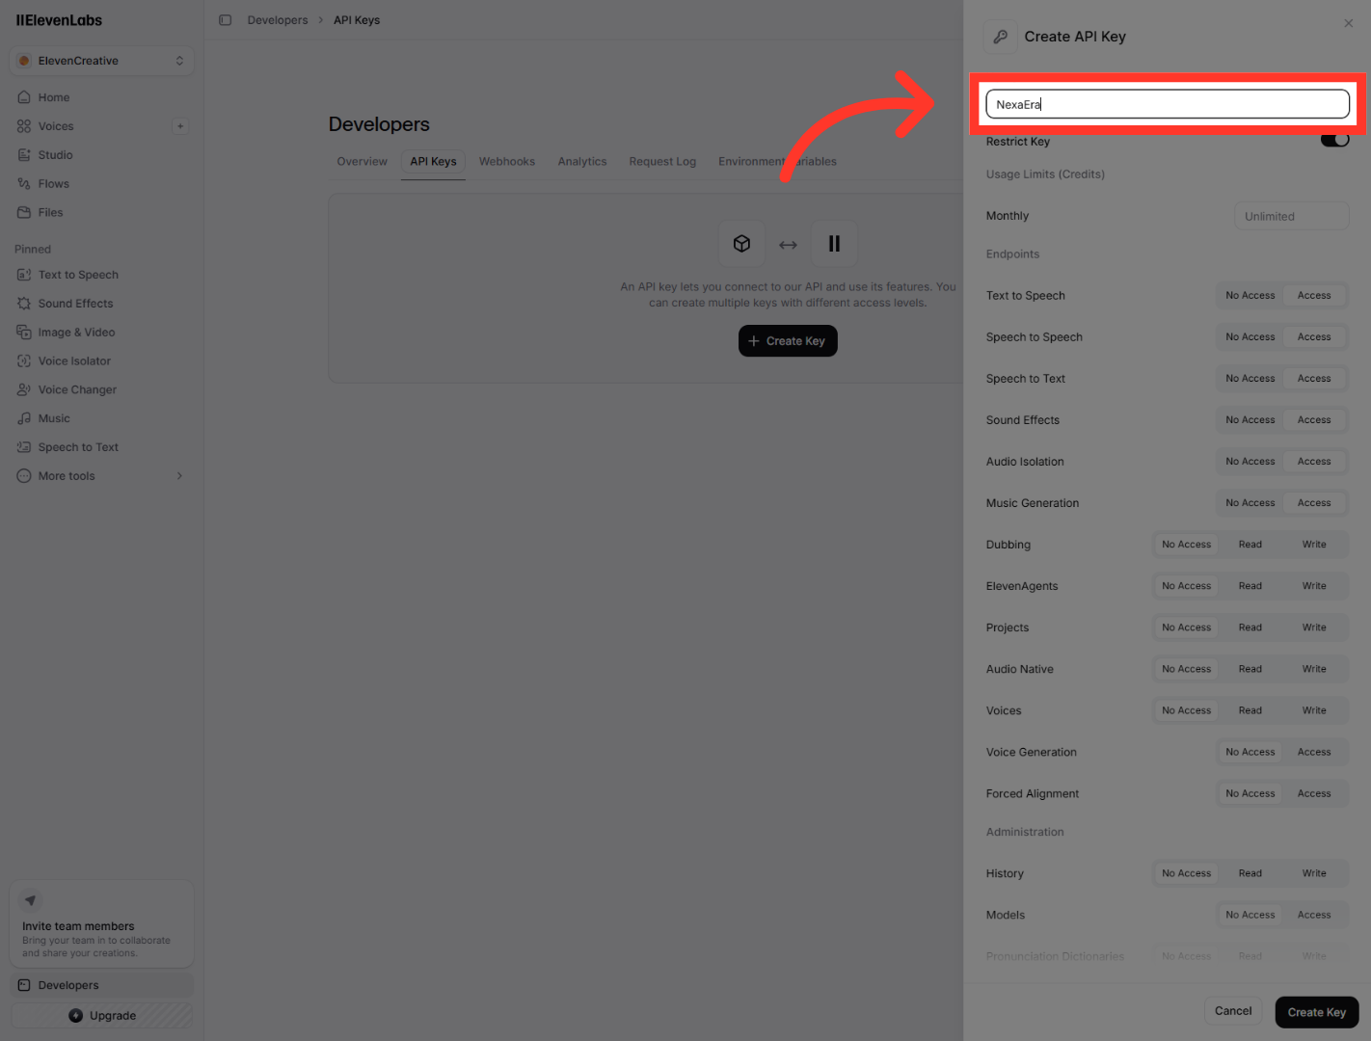Set Audio Native to No Access

[1187, 669]
